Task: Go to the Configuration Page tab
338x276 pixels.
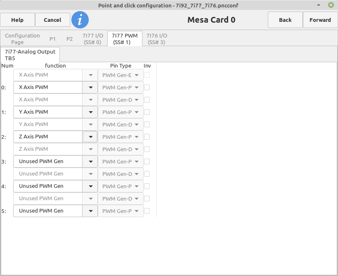Action: [22, 39]
